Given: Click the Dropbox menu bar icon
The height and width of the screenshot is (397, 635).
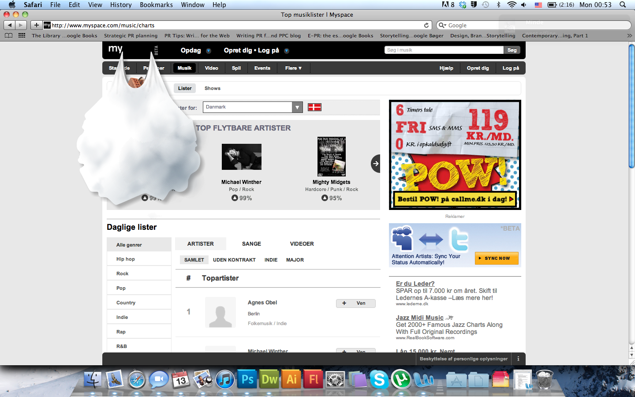Looking at the screenshot, I should point(462,4).
